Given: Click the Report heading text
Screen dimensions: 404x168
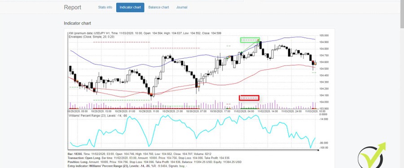Looking at the screenshot, I should 72,7.
